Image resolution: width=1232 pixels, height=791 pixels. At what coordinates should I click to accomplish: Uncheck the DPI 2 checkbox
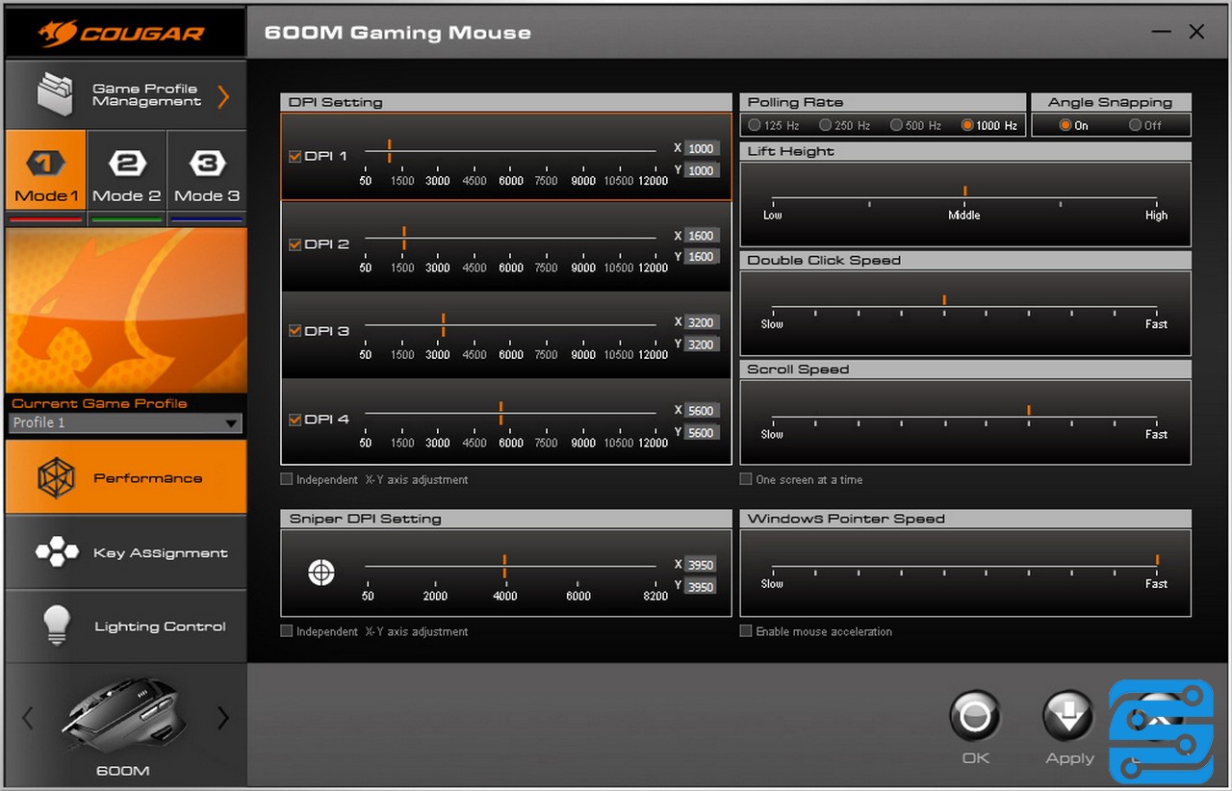point(295,244)
